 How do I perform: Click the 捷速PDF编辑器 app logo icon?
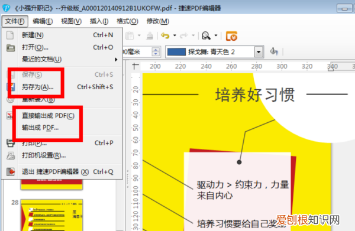coord(7,8)
